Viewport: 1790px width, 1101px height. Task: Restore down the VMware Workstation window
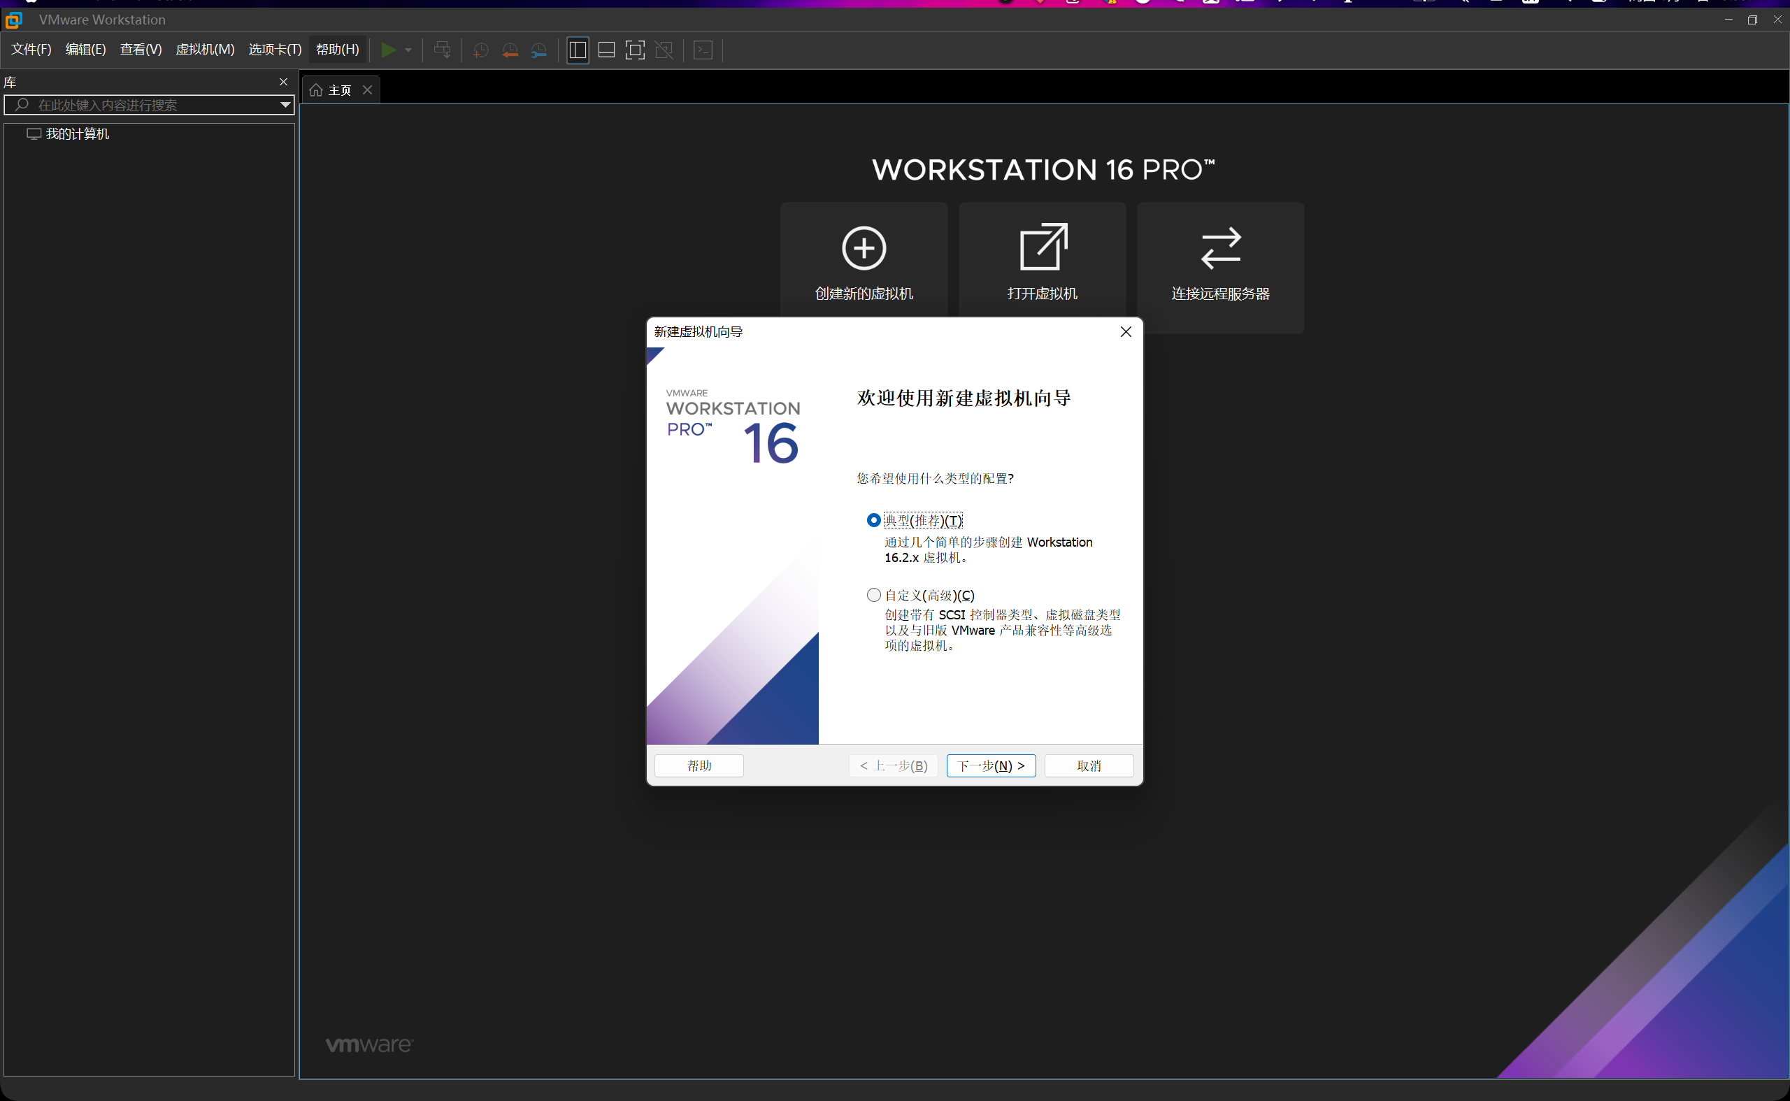tap(1752, 20)
